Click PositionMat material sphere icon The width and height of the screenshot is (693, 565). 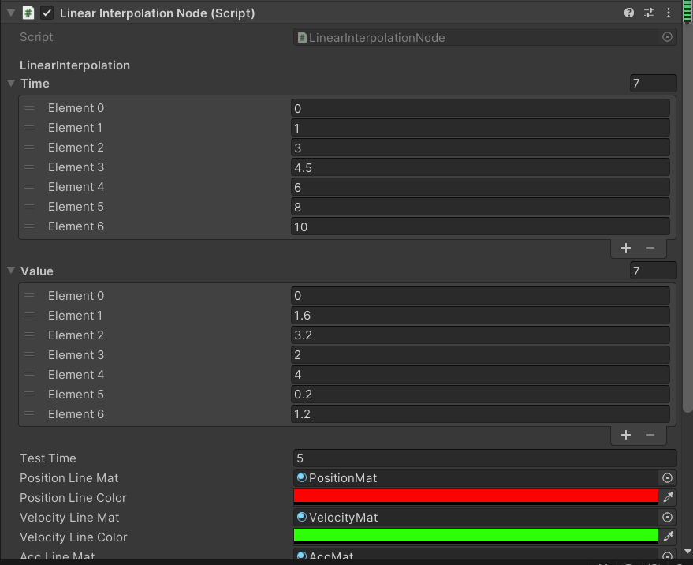pyautogui.click(x=302, y=477)
